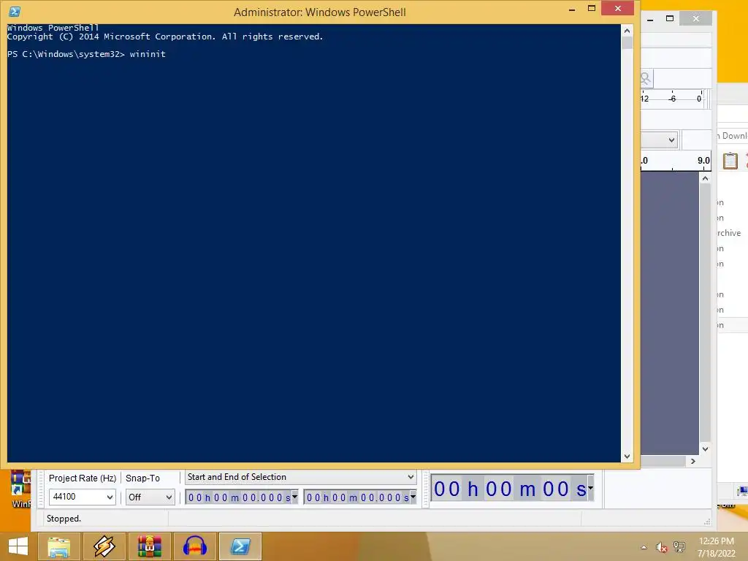Minimize the PowerShell window
The image size is (748, 561).
click(x=572, y=9)
